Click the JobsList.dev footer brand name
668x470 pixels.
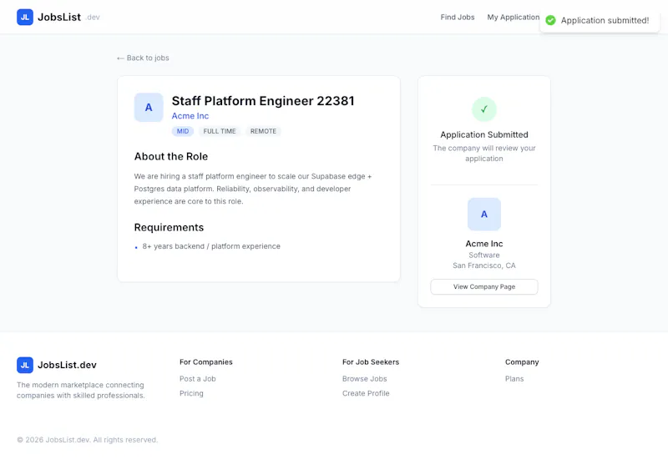point(67,365)
